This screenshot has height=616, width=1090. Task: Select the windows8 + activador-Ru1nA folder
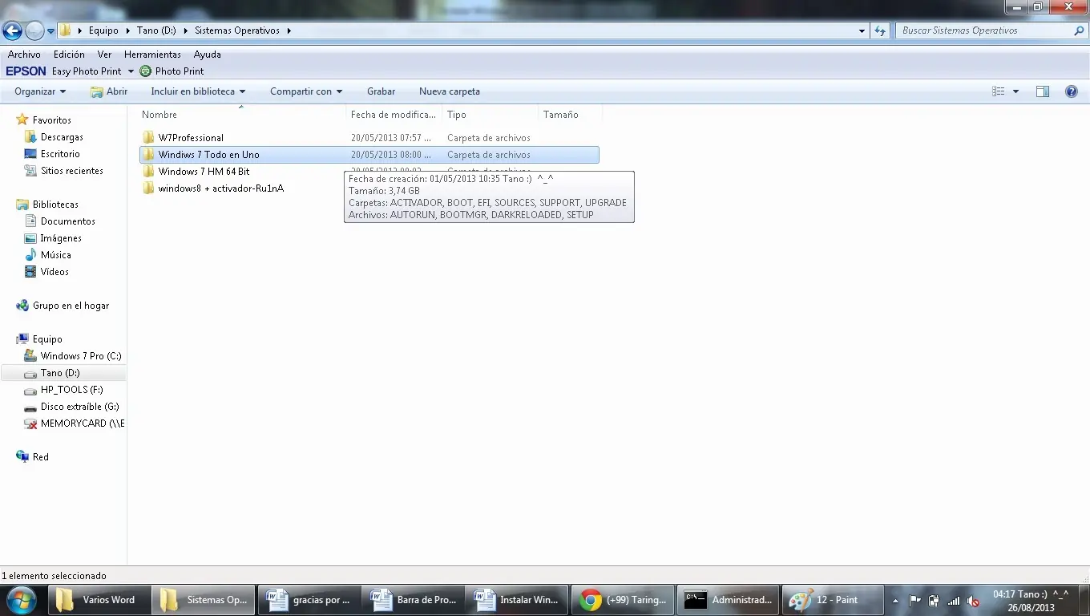pyautogui.click(x=221, y=188)
